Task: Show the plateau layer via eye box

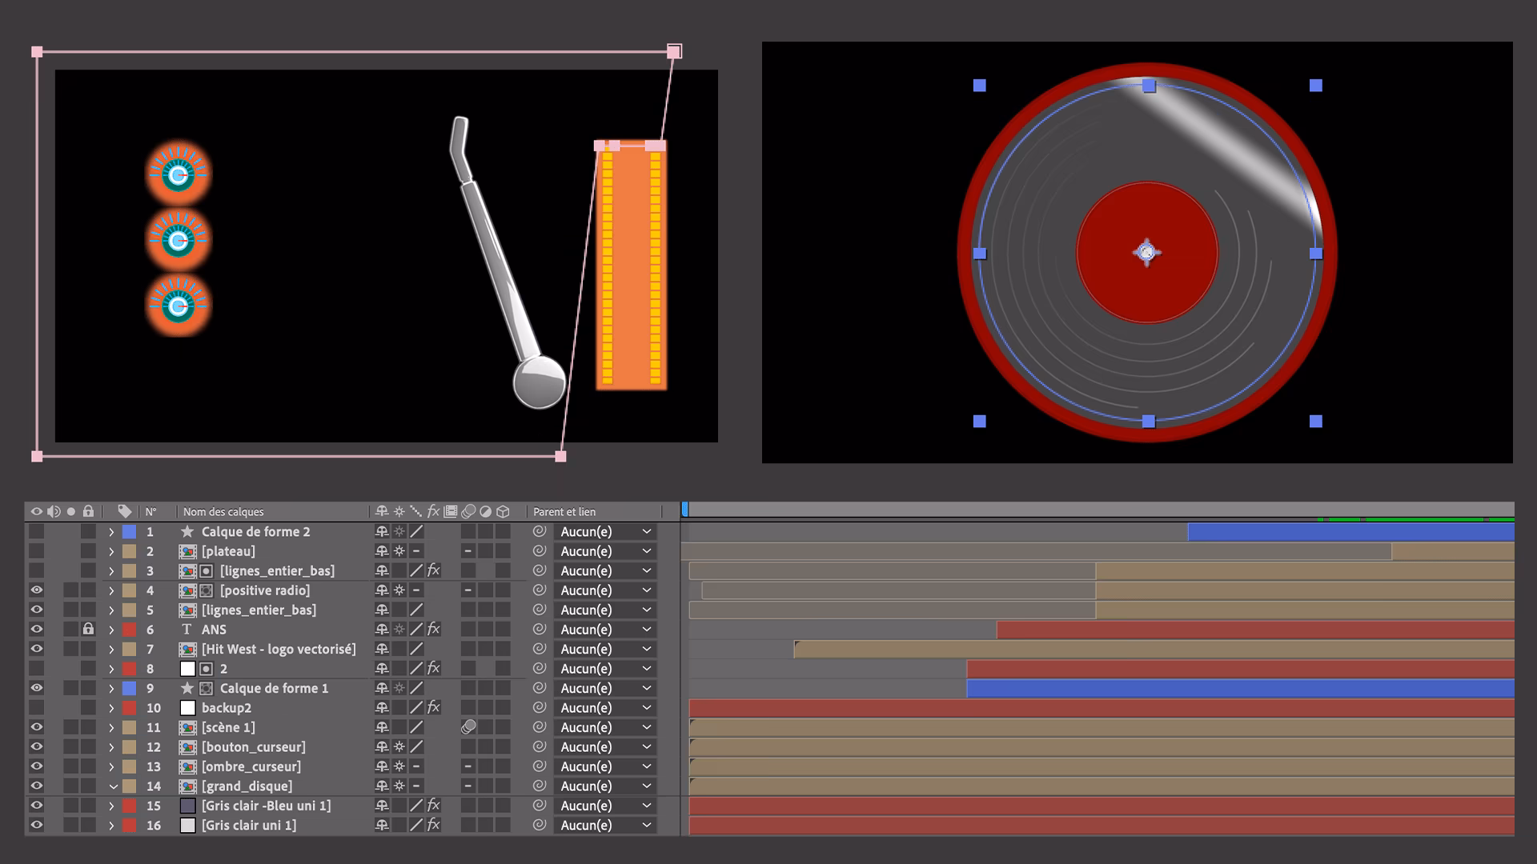Action: [x=37, y=551]
